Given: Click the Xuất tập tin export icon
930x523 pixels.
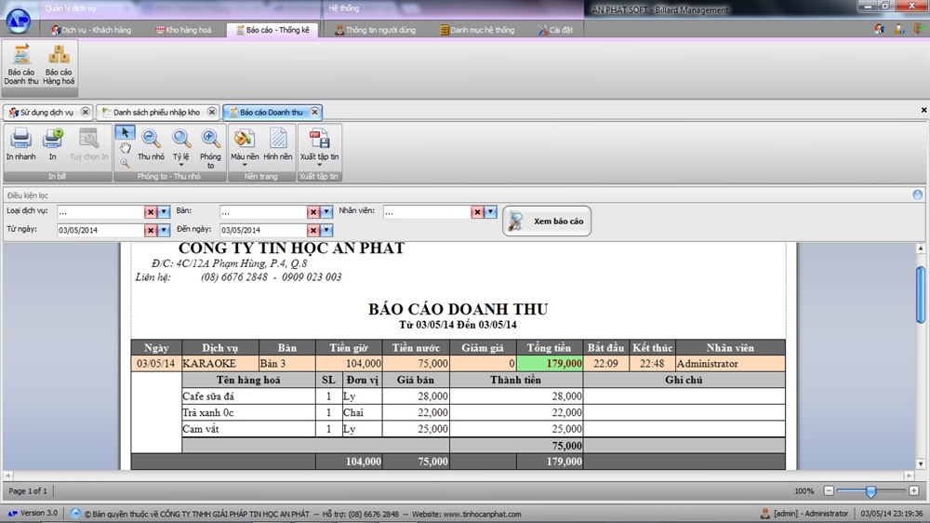Looking at the screenshot, I should pos(319,148).
